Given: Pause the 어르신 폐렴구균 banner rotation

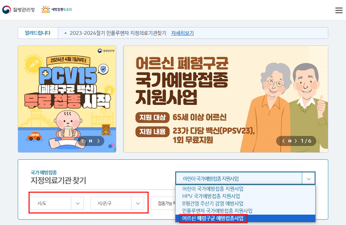Looking at the screenshot, I should [x=290, y=141].
